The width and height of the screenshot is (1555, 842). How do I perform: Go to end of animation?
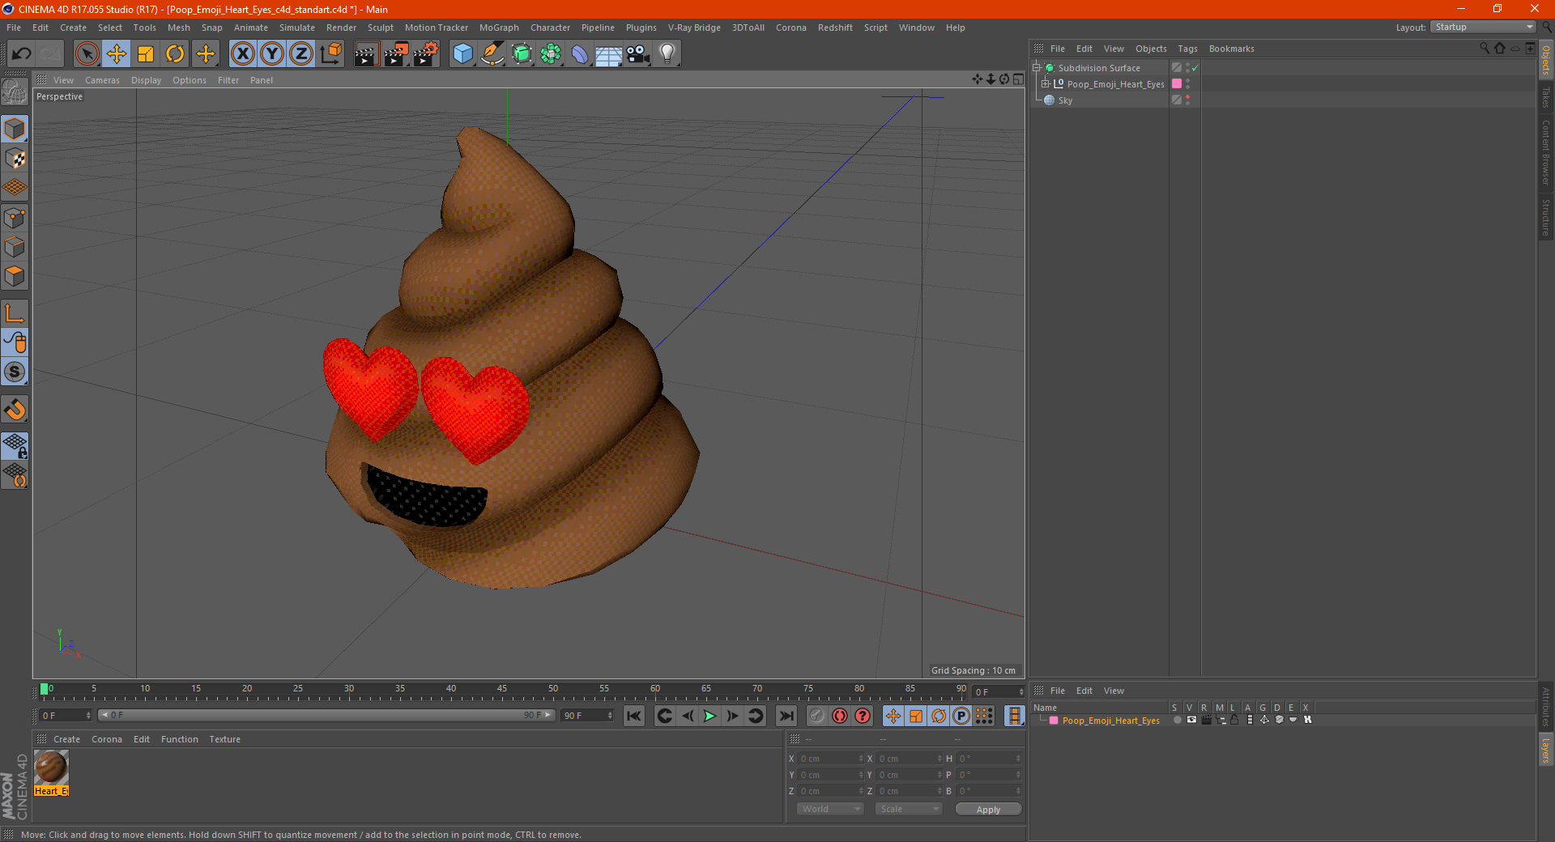(x=786, y=716)
